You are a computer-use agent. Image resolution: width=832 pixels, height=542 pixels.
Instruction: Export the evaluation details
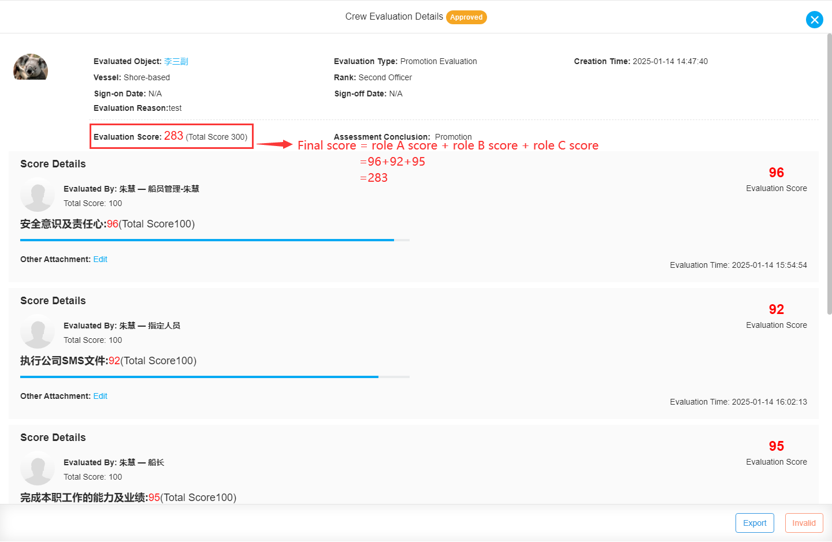pyautogui.click(x=755, y=523)
